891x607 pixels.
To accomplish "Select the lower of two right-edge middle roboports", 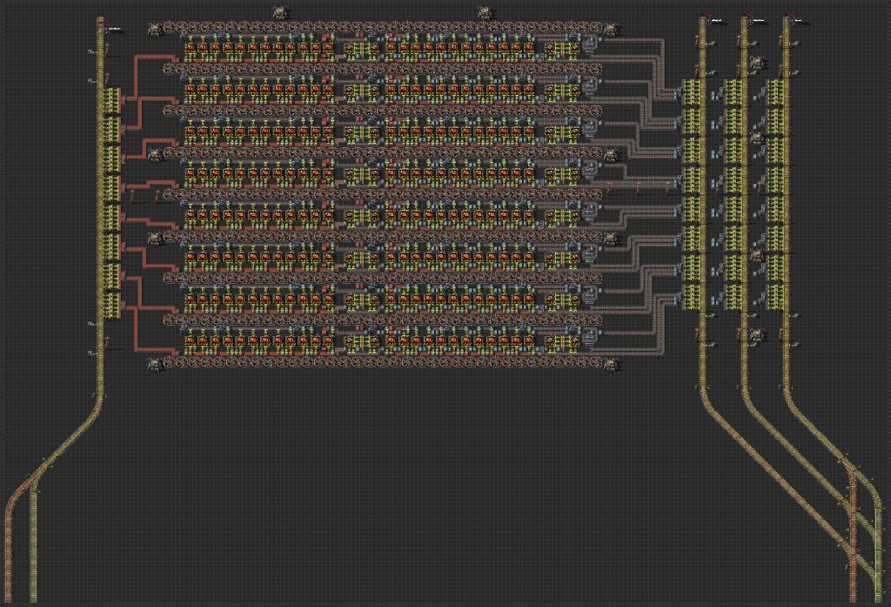I will 611,238.
